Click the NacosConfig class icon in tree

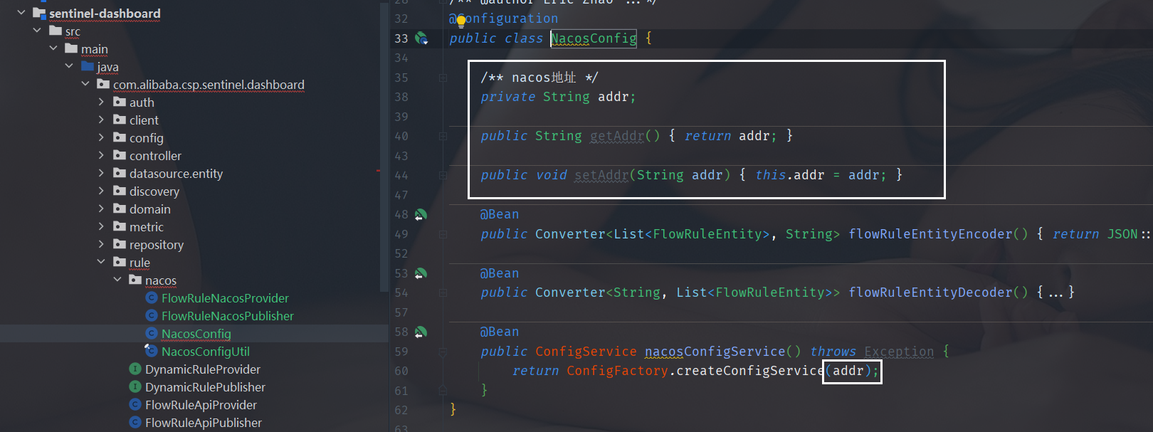pos(151,333)
